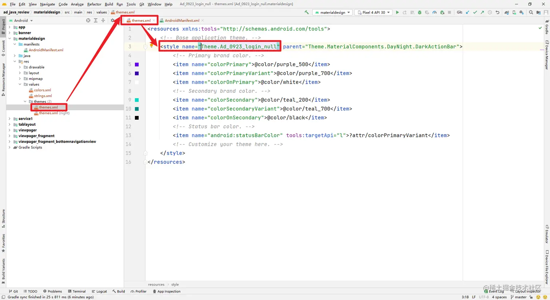This screenshot has height=300, width=550.
Task: Open the Android project view dropdown
Action: [x=21, y=20]
